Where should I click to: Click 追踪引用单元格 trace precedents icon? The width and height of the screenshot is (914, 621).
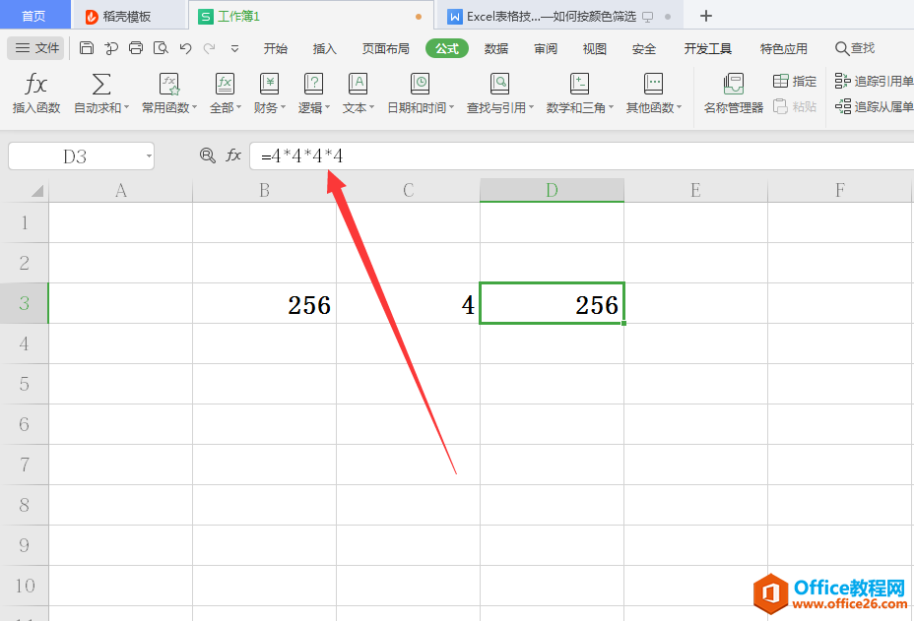pyautogui.click(x=843, y=81)
